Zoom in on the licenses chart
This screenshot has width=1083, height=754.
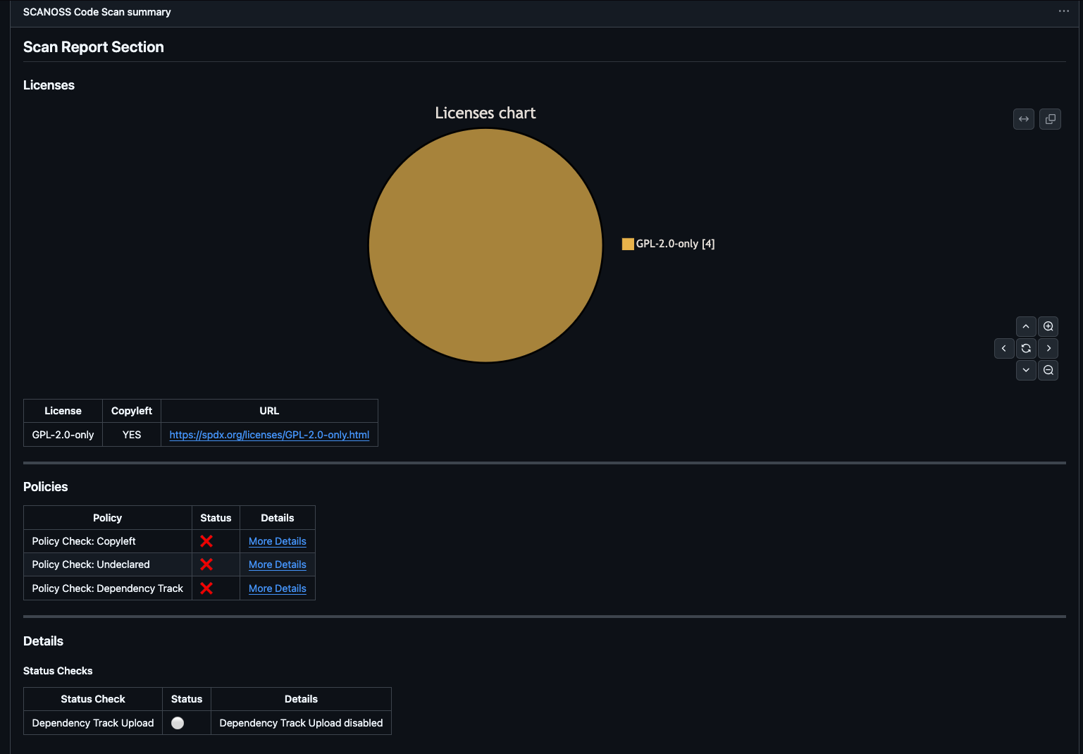coord(1048,326)
